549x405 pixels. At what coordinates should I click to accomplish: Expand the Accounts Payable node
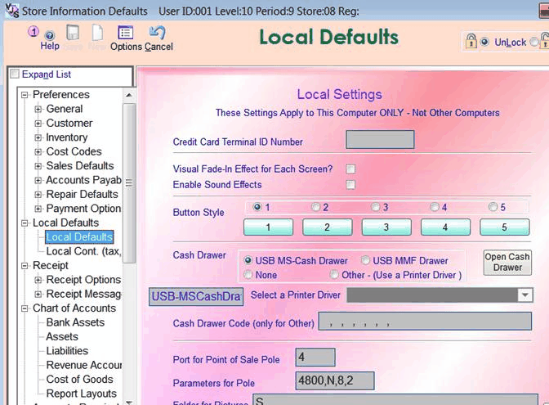click(38, 180)
